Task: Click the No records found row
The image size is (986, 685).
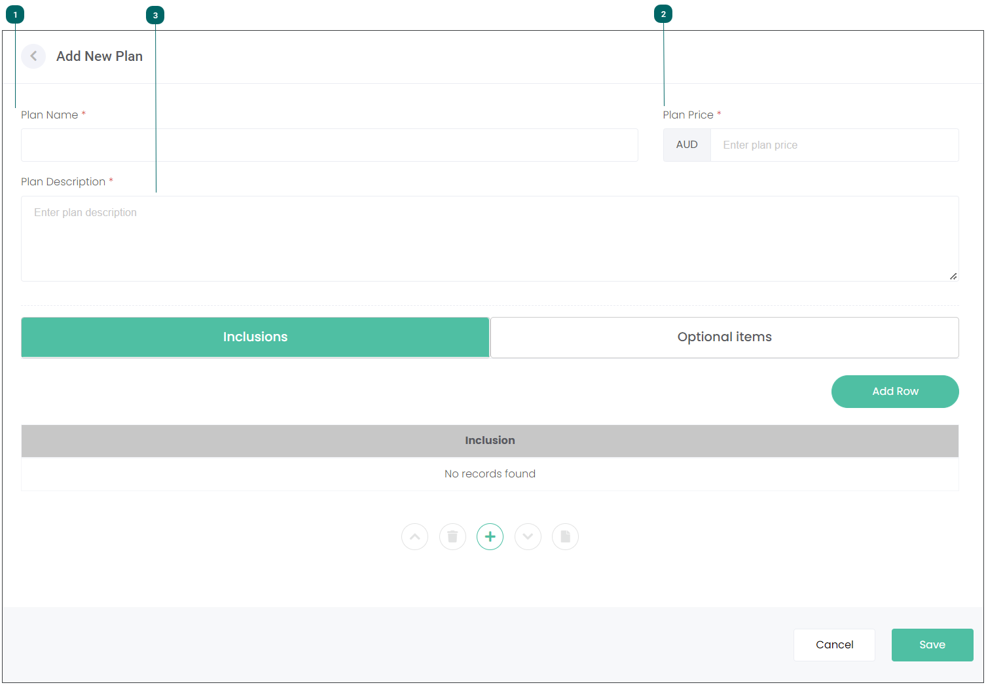Action: click(490, 474)
